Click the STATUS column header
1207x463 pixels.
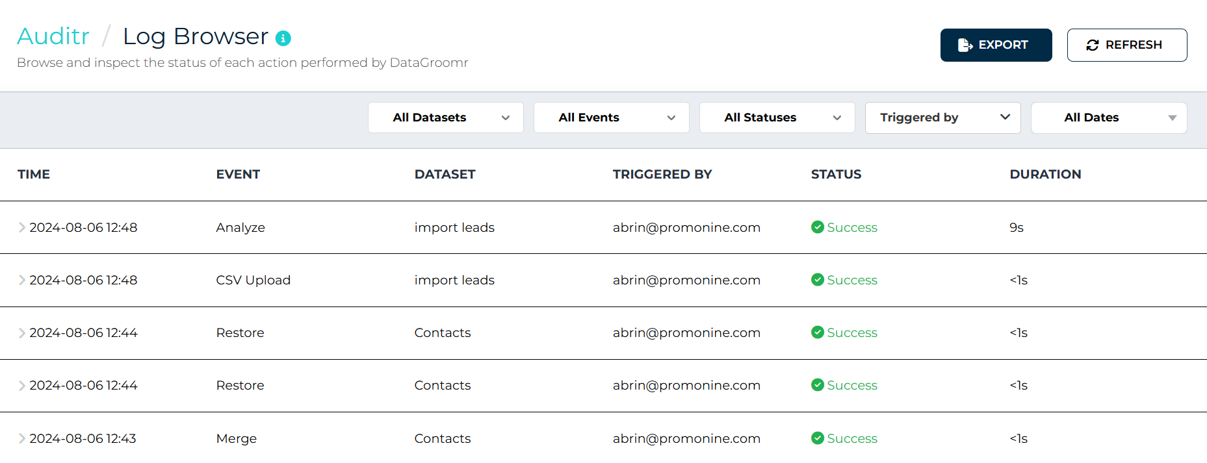coord(836,174)
